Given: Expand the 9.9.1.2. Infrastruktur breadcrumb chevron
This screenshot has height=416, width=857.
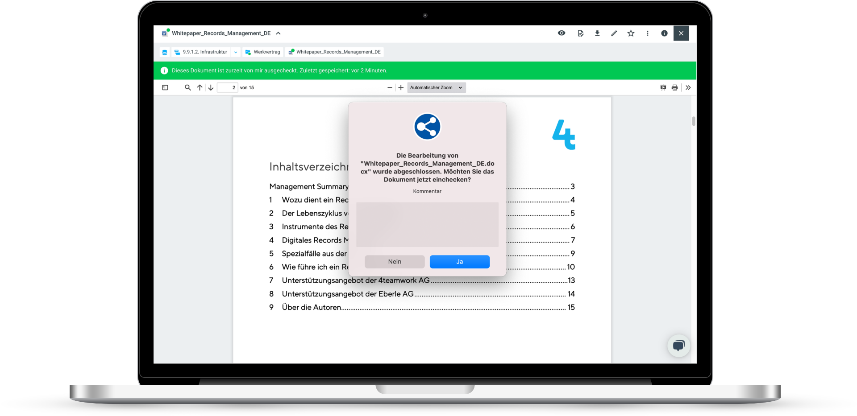Looking at the screenshot, I should point(236,52).
